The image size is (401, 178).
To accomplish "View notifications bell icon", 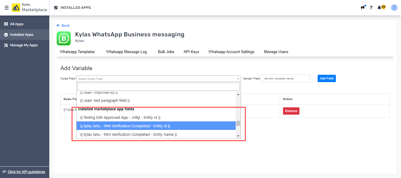I will (x=379, y=8).
